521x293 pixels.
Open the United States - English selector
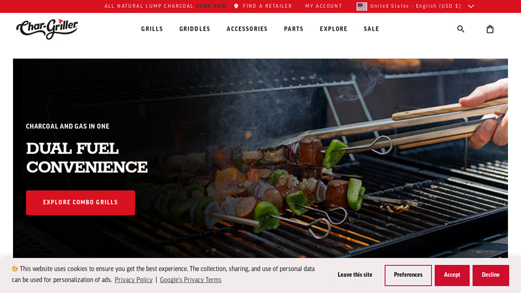(x=415, y=7)
